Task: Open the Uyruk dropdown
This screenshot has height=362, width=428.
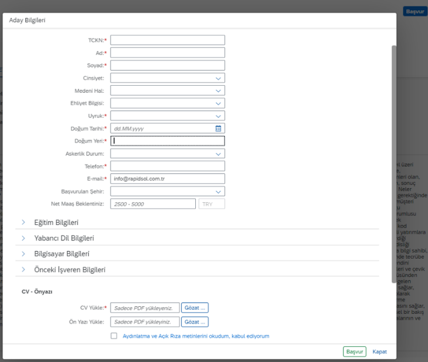Action: point(168,116)
